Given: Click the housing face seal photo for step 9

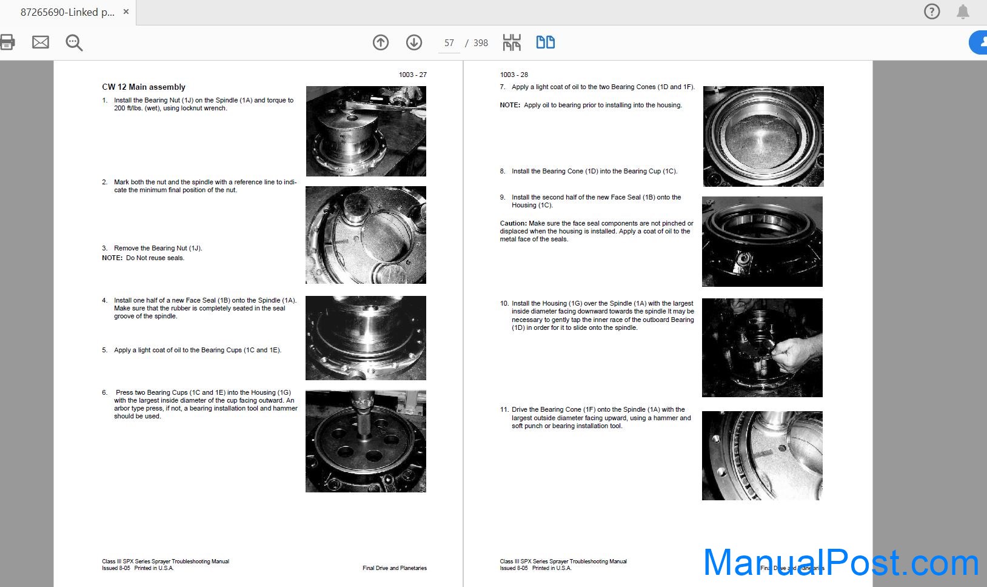Looking at the screenshot, I should click(x=763, y=241).
